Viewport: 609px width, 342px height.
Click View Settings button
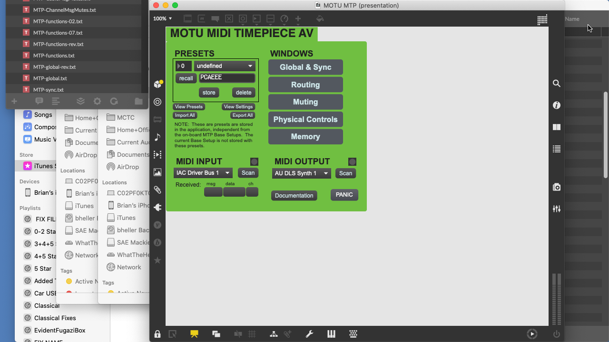pos(238,107)
